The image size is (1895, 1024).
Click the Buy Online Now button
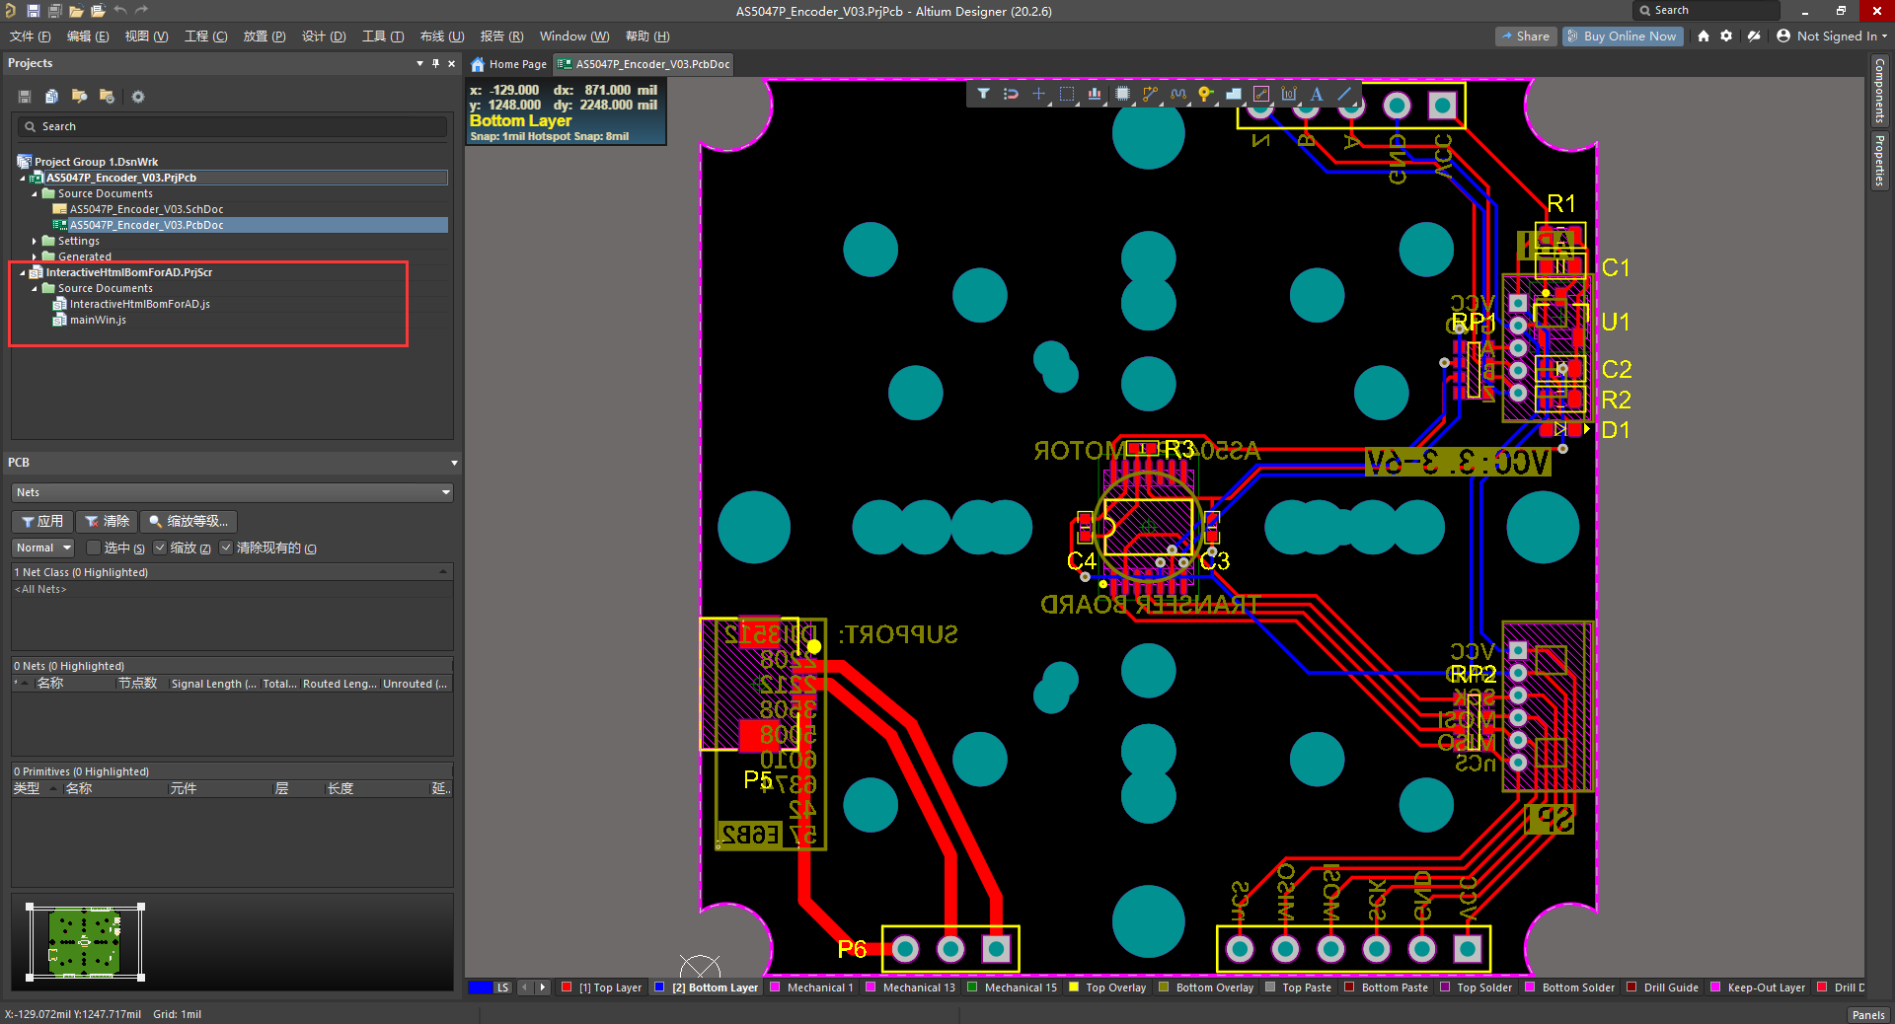click(x=1622, y=36)
